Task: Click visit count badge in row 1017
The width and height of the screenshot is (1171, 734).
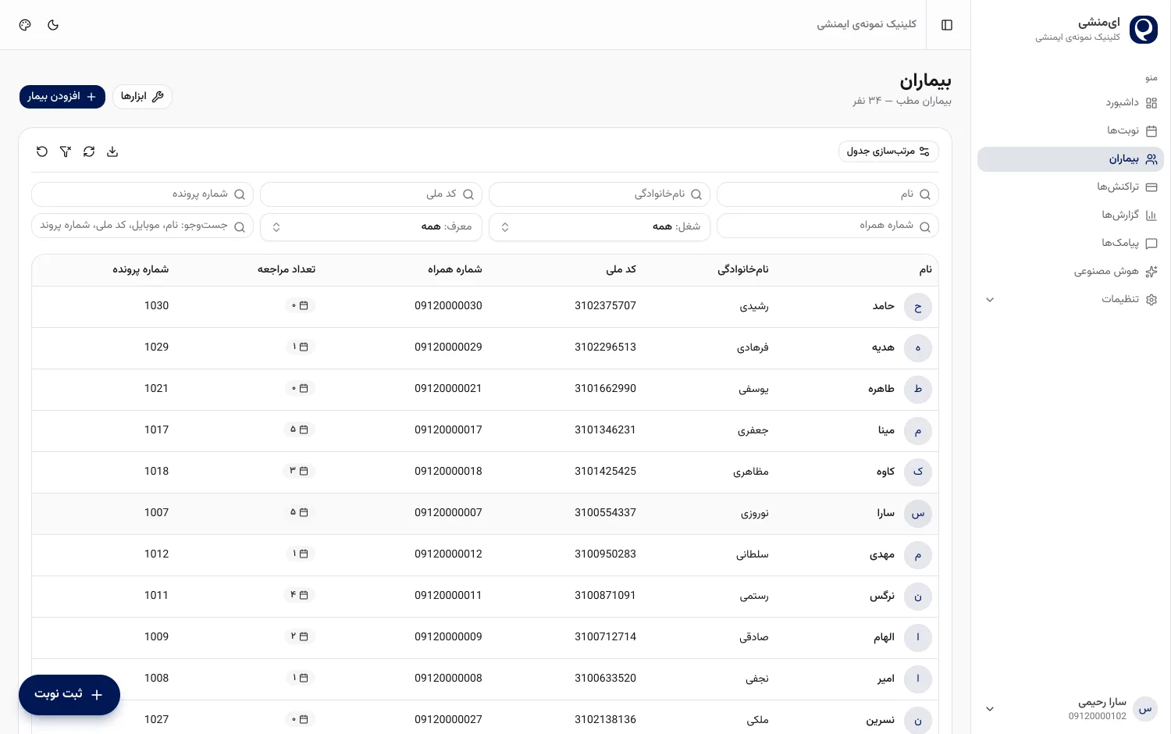Action: point(300,430)
